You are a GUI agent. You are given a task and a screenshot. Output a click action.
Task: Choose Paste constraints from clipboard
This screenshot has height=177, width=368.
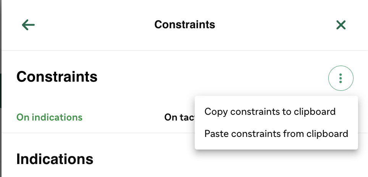coord(276,134)
